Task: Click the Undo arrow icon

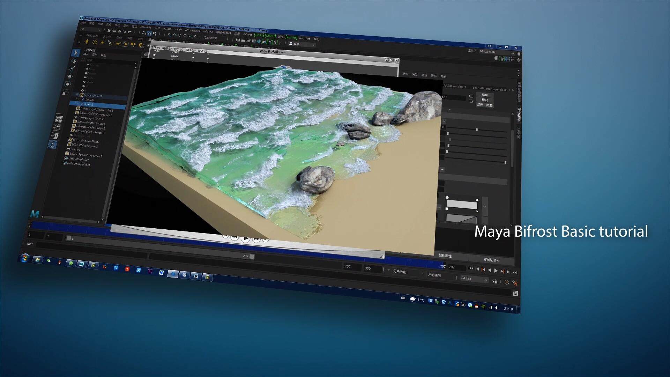Action: (x=125, y=32)
